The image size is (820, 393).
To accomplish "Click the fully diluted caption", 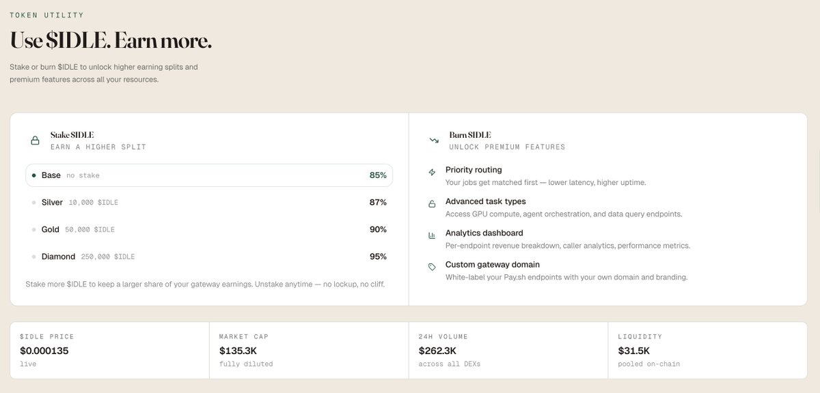I will pyautogui.click(x=246, y=364).
